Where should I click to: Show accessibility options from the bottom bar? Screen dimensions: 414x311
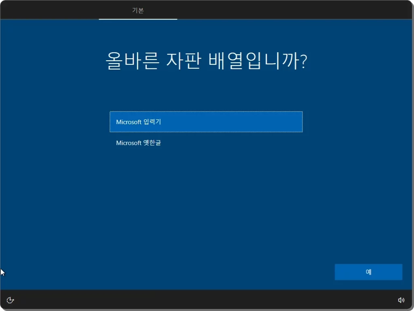click(x=10, y=300)
